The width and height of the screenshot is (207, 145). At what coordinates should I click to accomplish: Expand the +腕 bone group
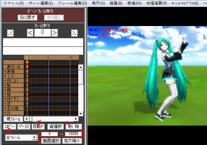(x=14, y=90)
